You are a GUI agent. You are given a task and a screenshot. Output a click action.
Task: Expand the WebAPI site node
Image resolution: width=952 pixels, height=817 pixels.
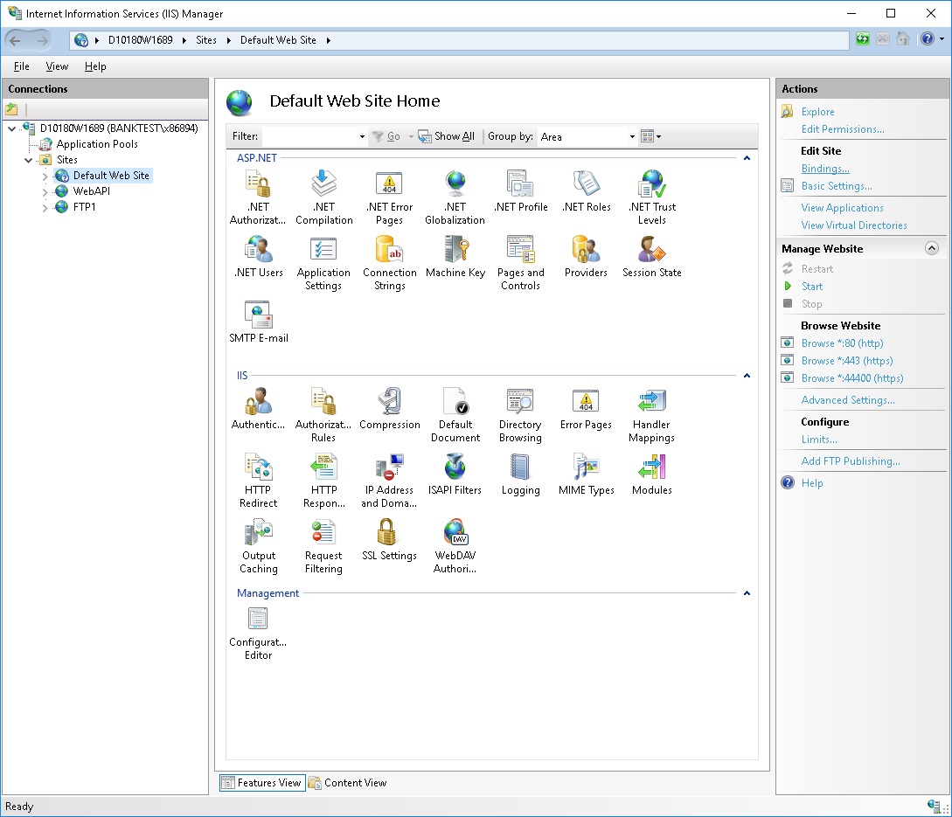[45, 192]
